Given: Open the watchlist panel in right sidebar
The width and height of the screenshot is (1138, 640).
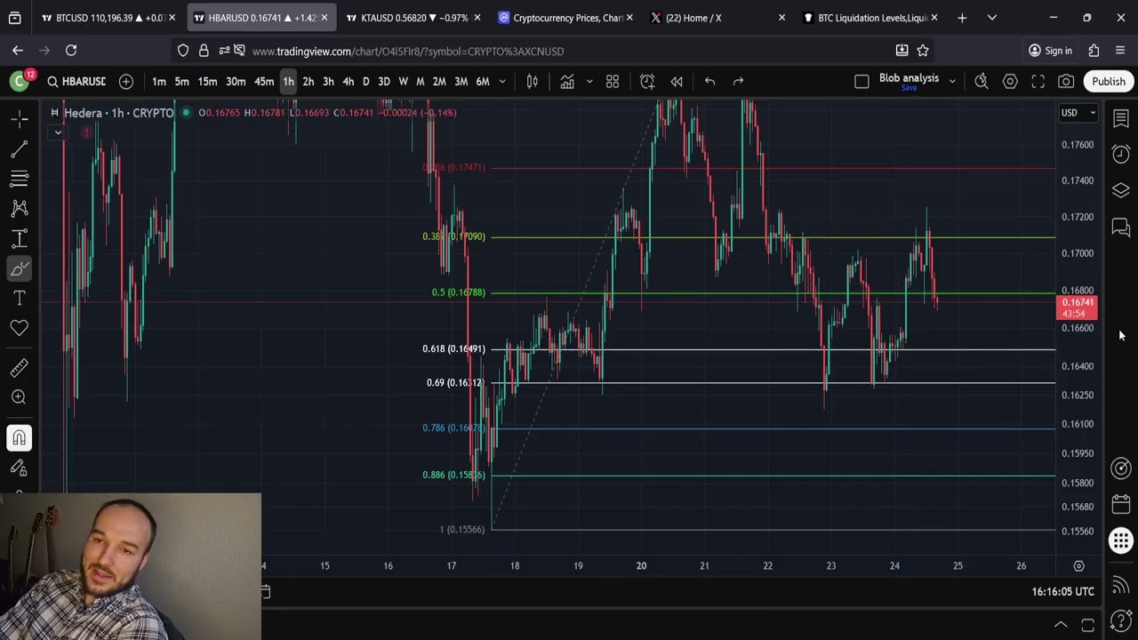Looking at the screenshot, I should (1121, 118).
